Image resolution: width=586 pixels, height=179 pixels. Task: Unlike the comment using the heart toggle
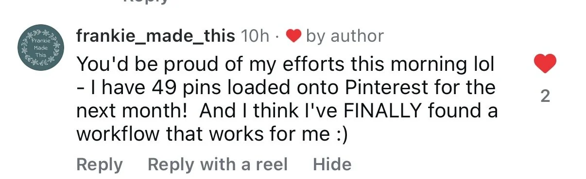(x=545, y=64)
